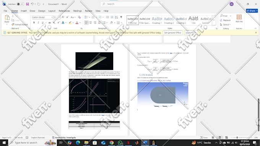The width and height of the screenshot is (260, 146).
Task: Open the font size dropdown
Action: click(x=59, y=17)
